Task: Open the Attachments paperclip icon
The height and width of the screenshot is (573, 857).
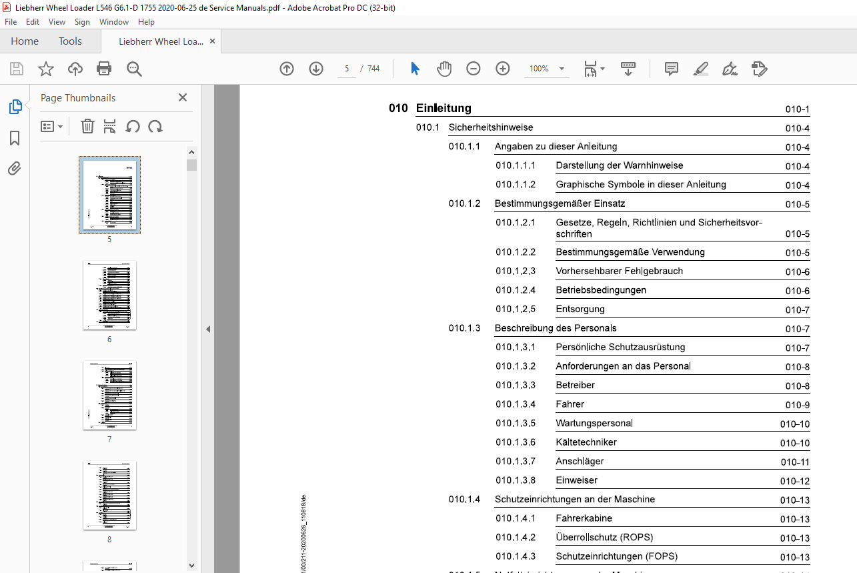Action: (x=15, y=169)
